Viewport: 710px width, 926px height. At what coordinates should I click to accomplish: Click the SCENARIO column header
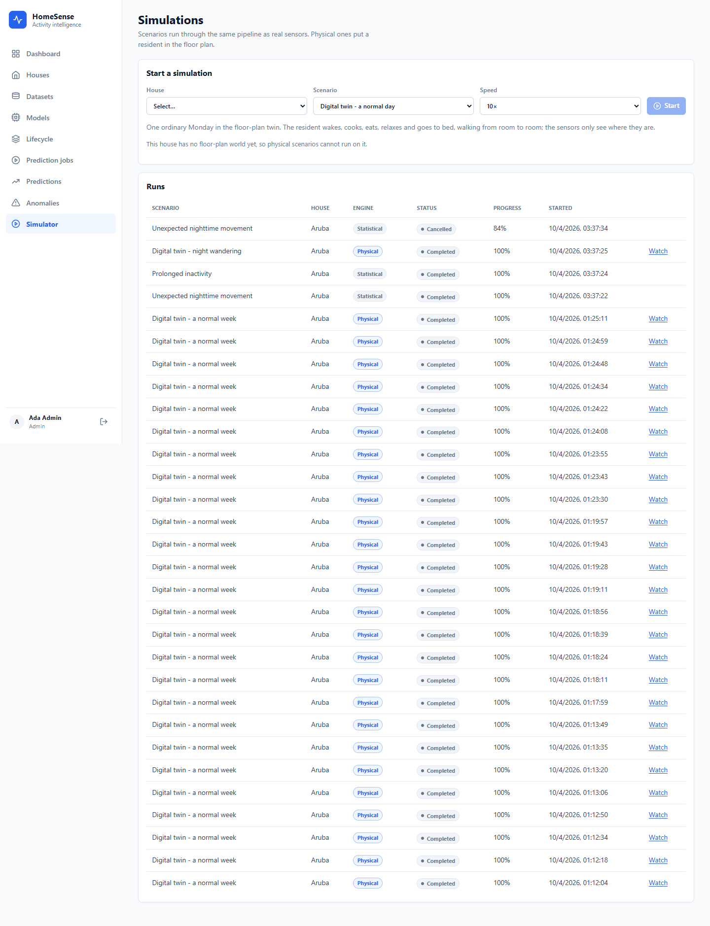(x=166, y=208)
